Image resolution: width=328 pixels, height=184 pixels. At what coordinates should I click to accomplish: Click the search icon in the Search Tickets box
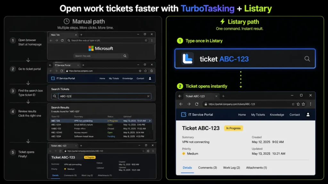click(54, 96)
